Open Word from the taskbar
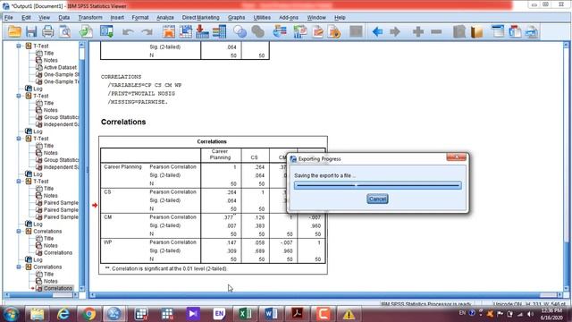 tap(271, 314)
